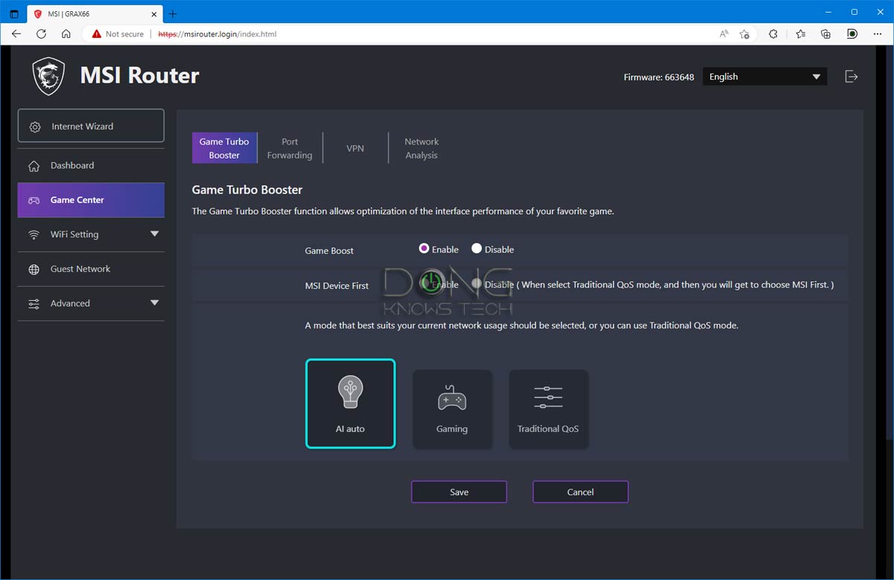Open a new browser tab
The height and width of the screenshot is (580, 894).
click(x=173, y=13)
